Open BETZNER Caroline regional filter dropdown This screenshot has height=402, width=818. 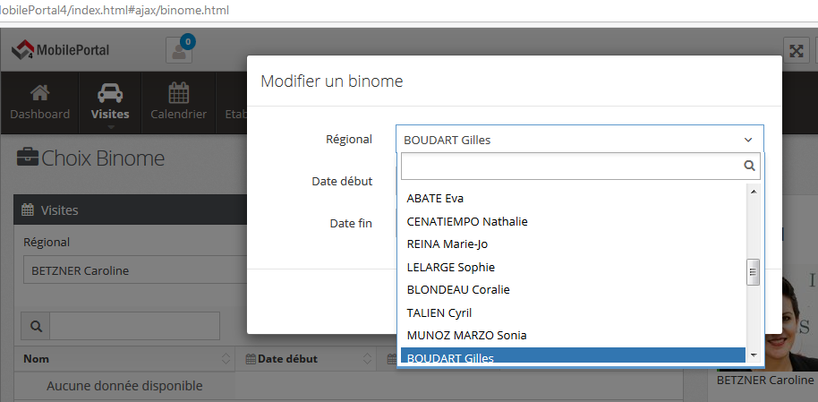click(x=134, y=270)
